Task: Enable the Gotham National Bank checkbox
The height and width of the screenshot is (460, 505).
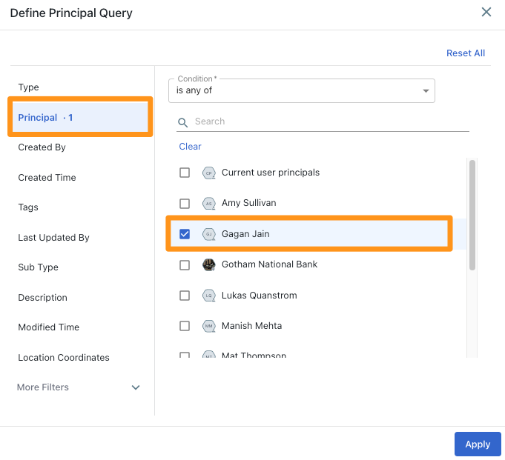Action: tap(185, 264)
